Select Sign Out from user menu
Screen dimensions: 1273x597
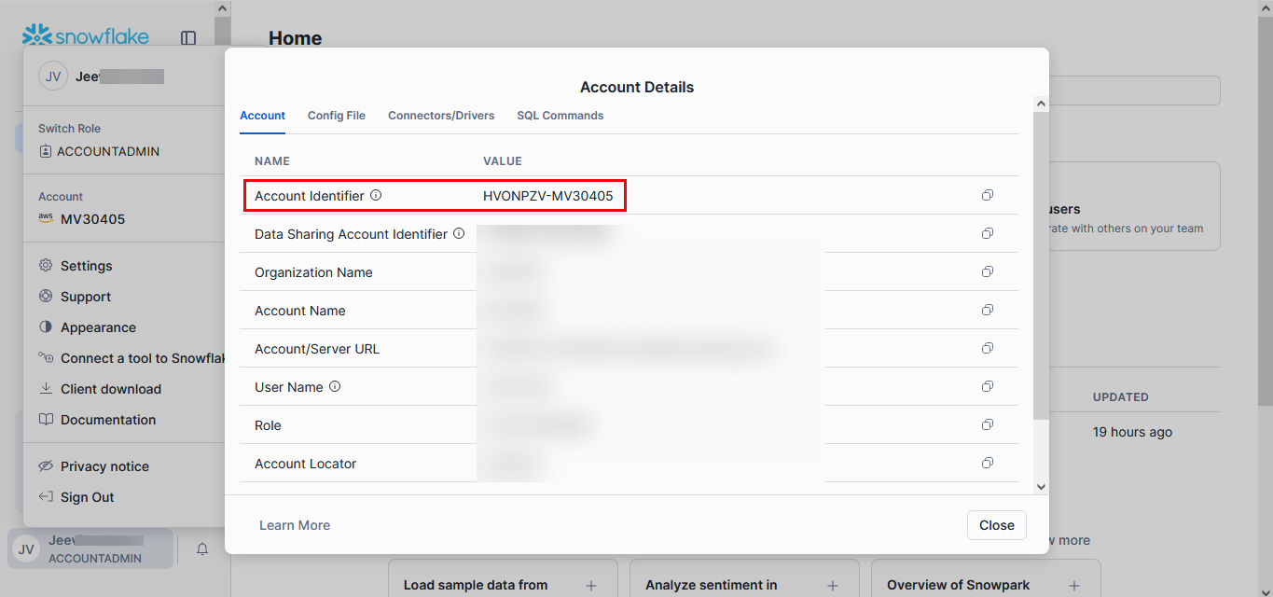[x=87, y=497]
